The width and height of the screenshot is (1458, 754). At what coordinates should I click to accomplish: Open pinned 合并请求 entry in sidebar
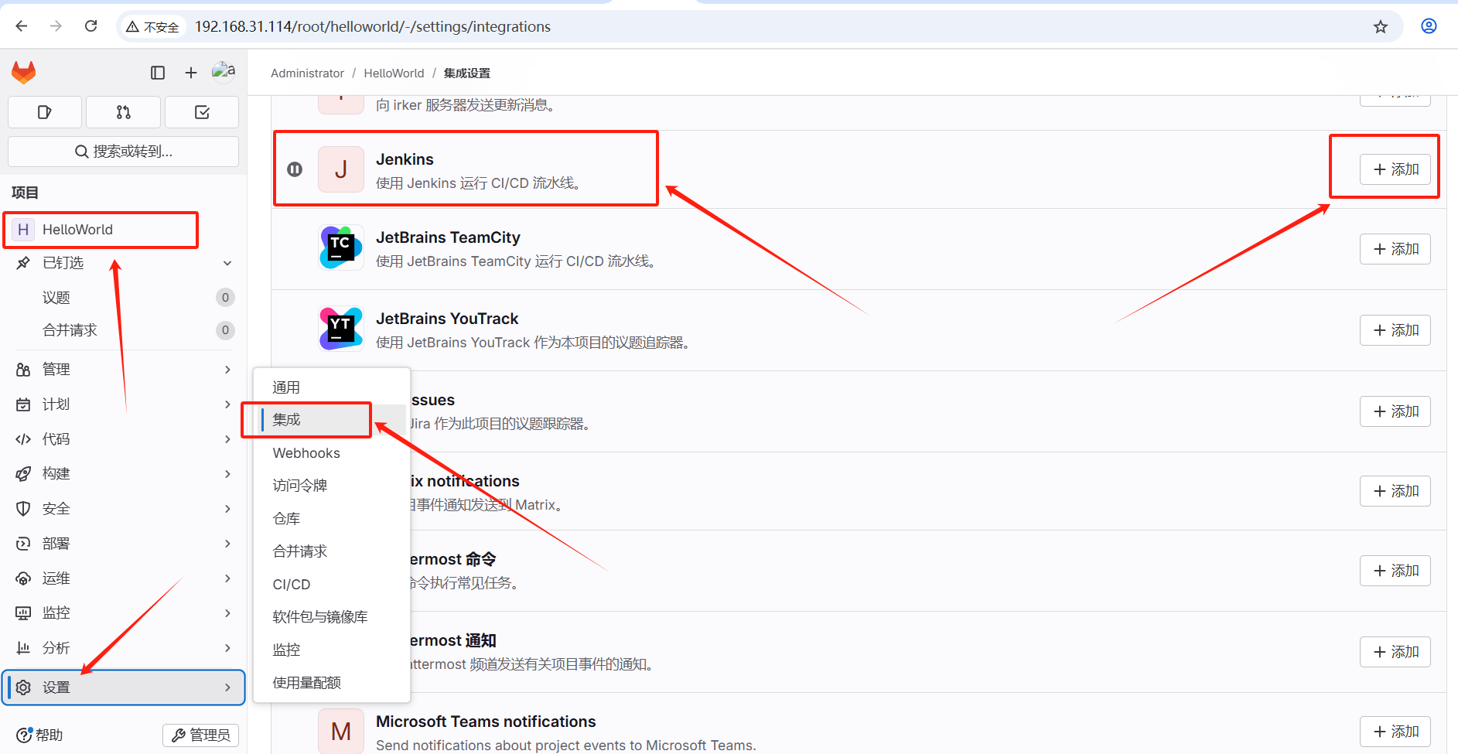click(x=124, y=330)
